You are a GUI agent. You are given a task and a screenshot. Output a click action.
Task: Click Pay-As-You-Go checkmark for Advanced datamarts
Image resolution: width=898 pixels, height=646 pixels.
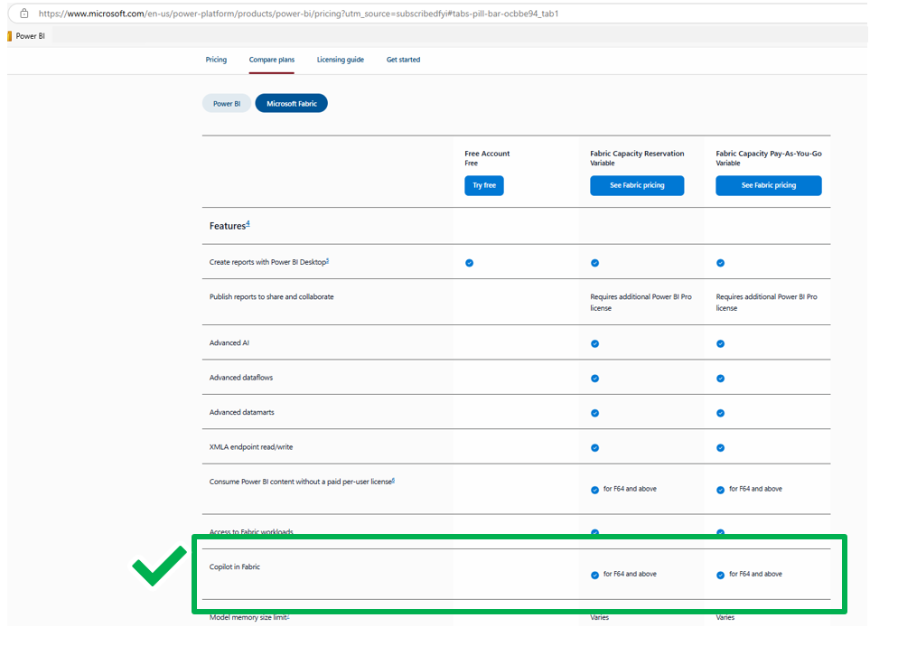[720, 414]
